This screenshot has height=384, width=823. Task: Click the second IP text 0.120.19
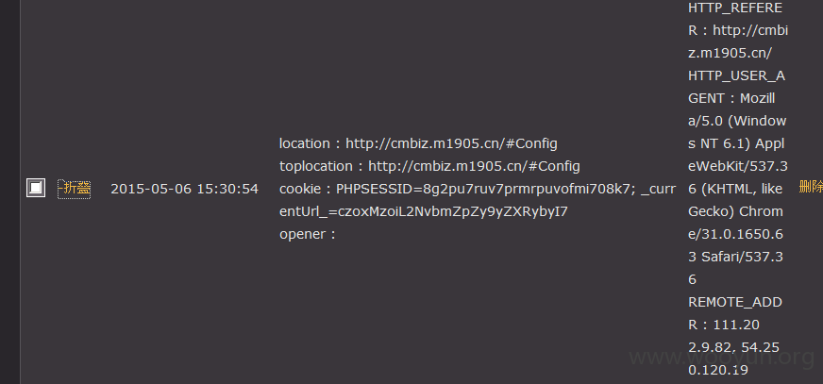coord(717,370)
